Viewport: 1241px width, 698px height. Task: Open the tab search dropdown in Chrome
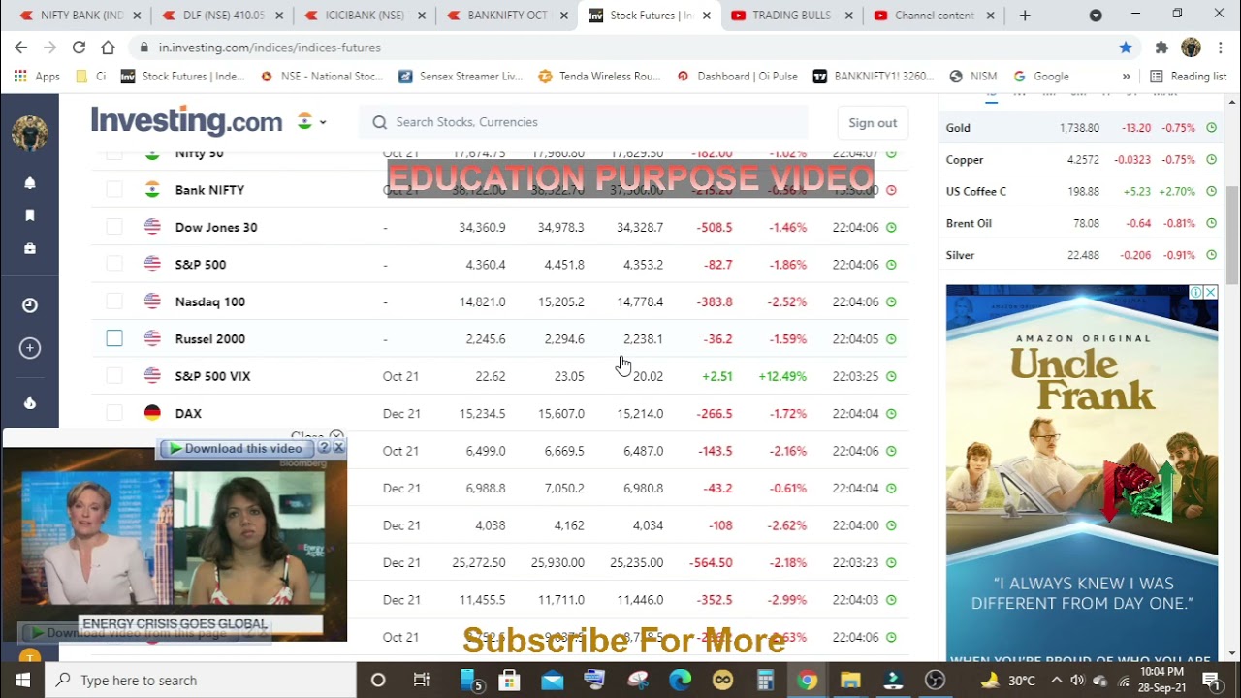click(1096, 16)
